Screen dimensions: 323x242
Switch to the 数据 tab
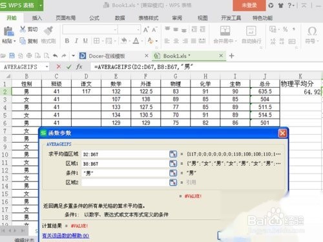120,18
